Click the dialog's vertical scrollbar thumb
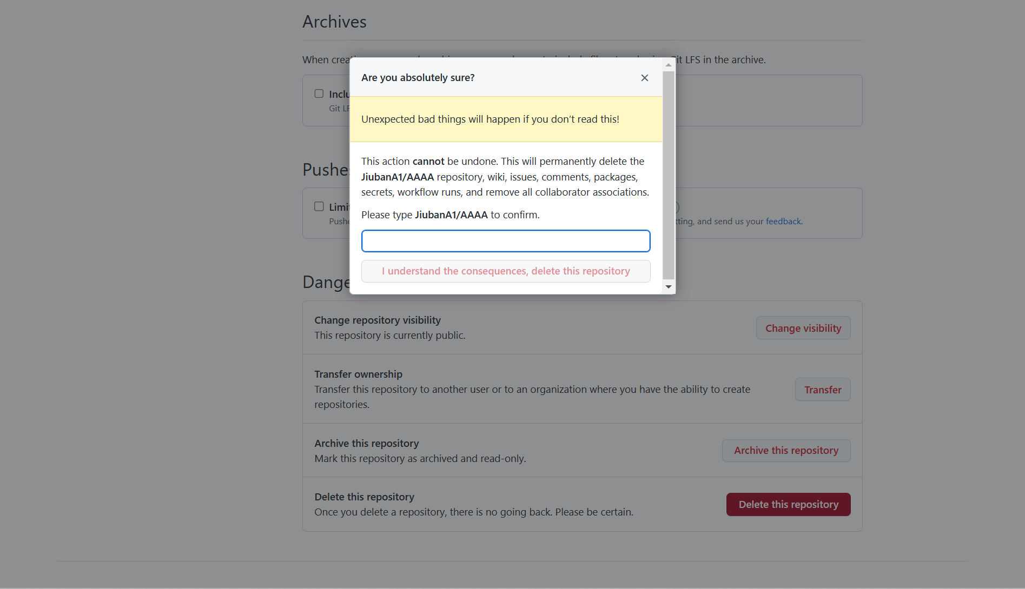The image size is (1025, 589). (x=669, y=175)
